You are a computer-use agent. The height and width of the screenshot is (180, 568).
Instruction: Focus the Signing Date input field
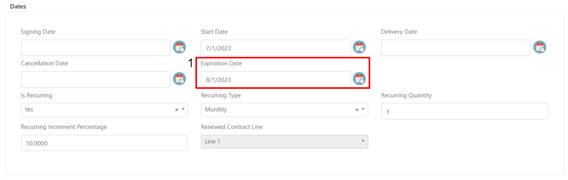click(x=96, y=48)
